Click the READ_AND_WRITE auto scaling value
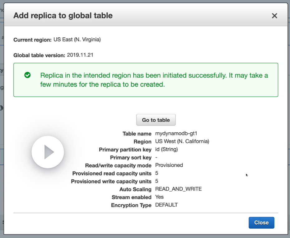The width and height of the screenshot is (290, 238). [x=178, y=189]
